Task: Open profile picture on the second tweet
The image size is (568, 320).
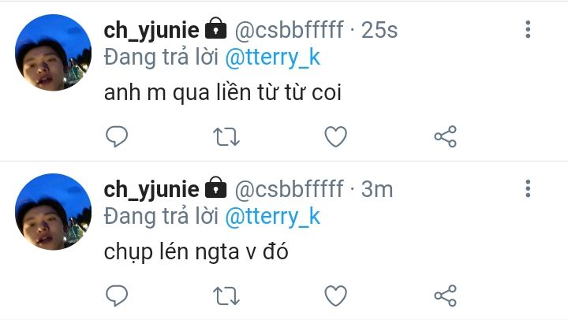Action: (x=54, y=213)
